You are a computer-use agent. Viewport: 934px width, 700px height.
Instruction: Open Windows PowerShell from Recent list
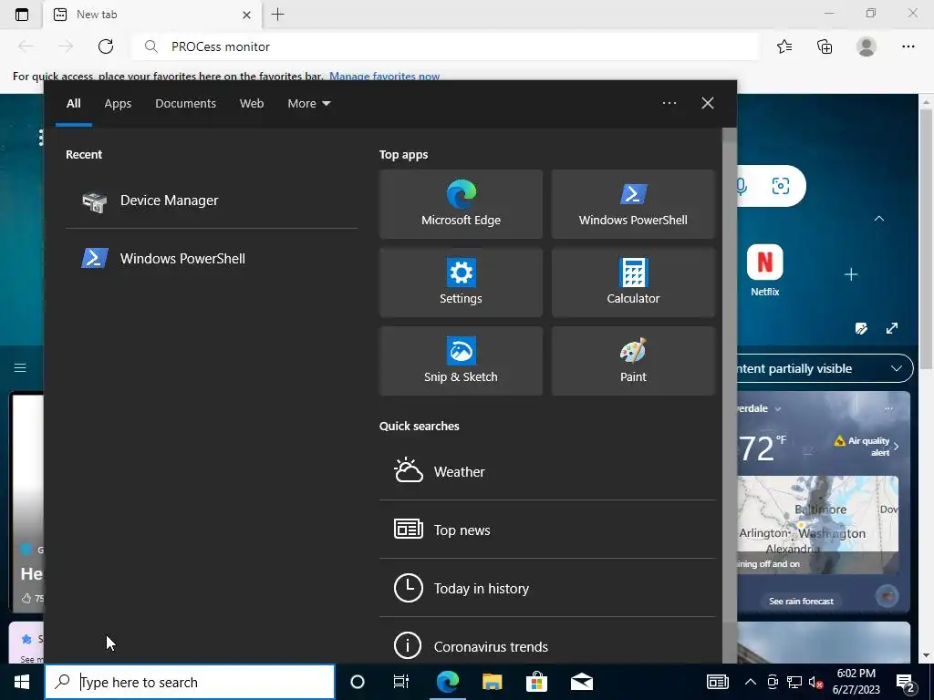coord(211,258)
